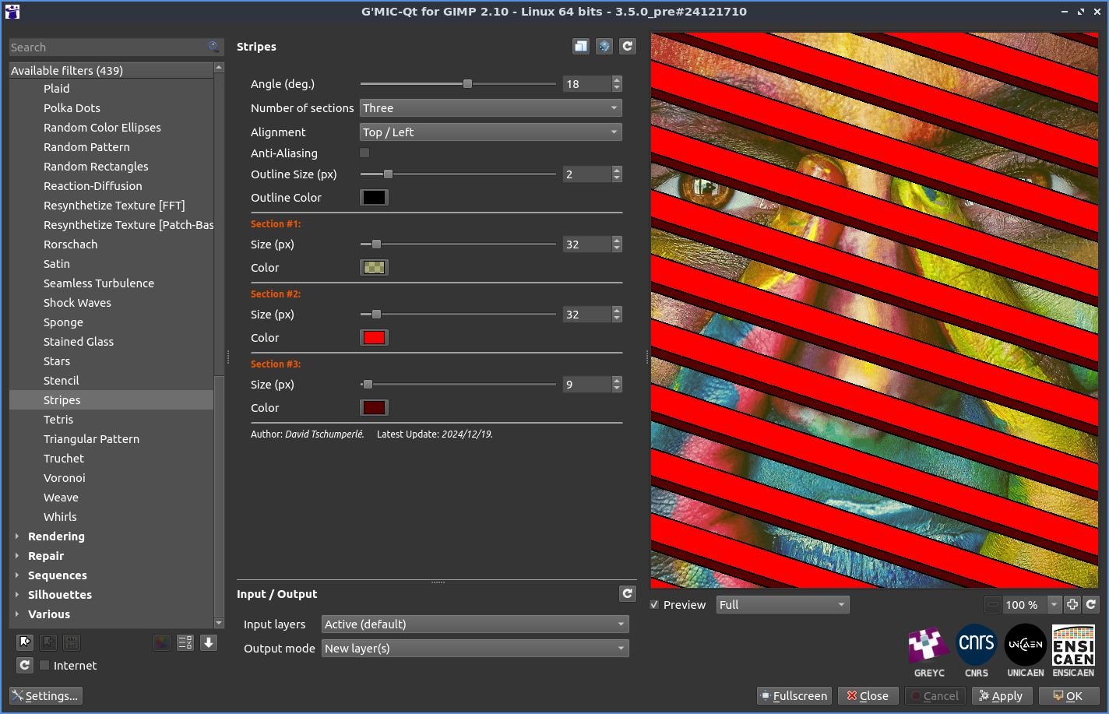Open the Section #3 dark red color swatch
The height and width of the screenshot is (714, 1109).
374,408
